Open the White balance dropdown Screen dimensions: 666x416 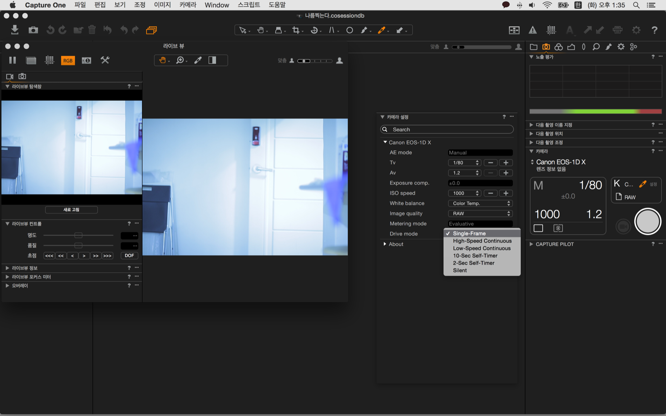(x=480, y=203)
